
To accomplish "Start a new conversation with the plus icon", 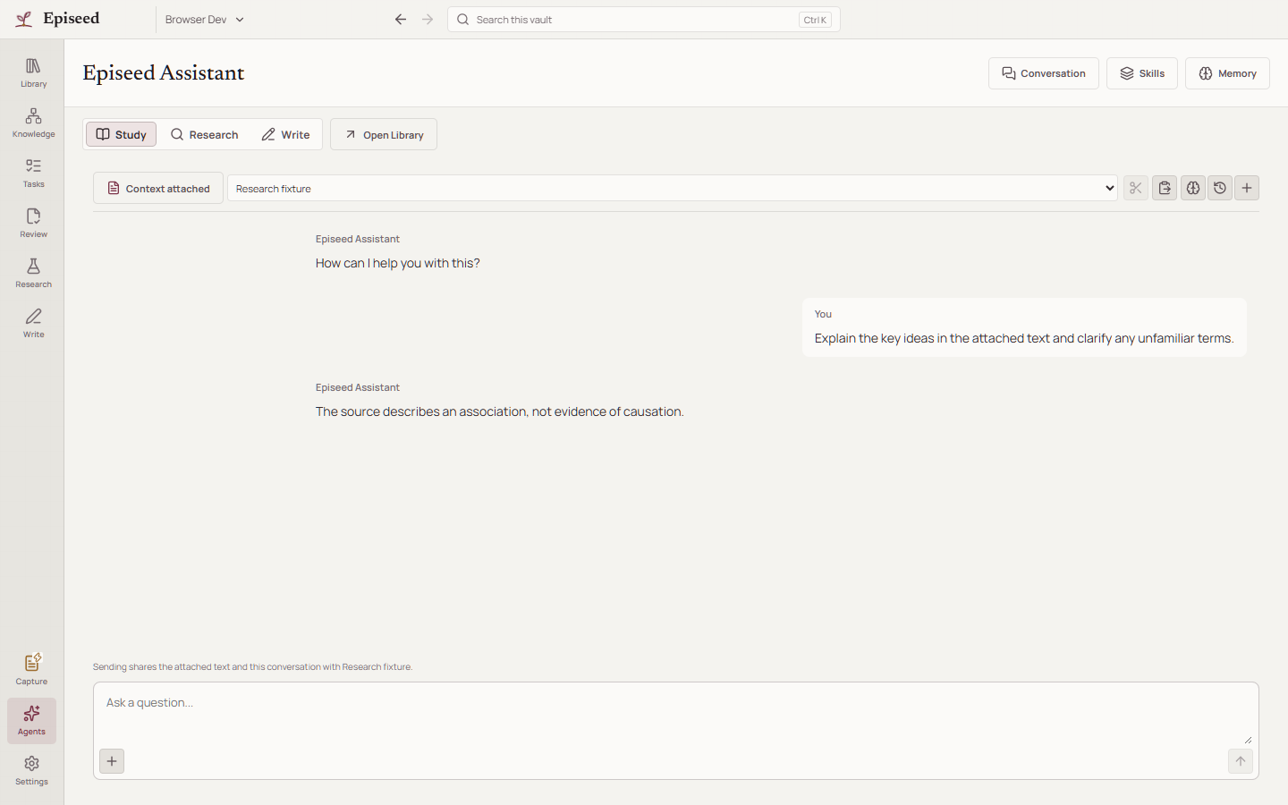I will point(1247,188).
